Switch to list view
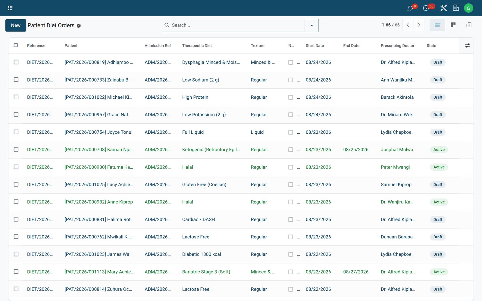Screen dimensions: 482x301 click(437, 25)
